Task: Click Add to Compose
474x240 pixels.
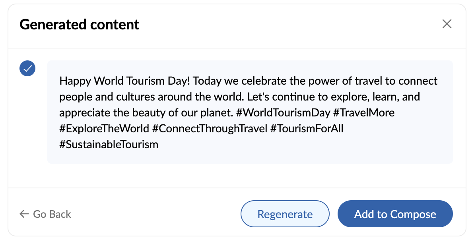Action: [395, 214]
